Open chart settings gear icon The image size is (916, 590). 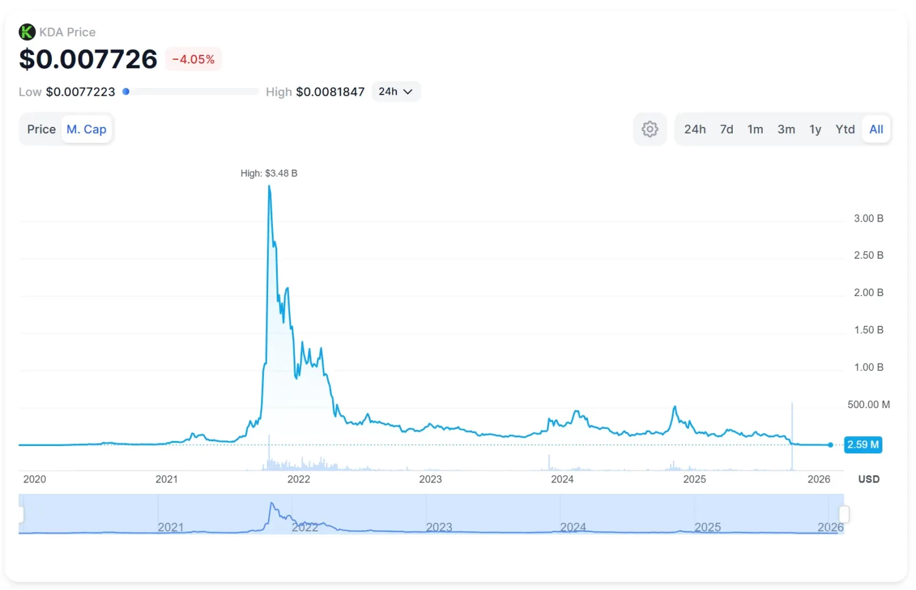pos(650,129)
